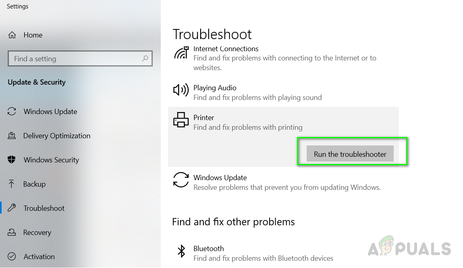Click the Home icon in sidebar
Screen dimensions: 463x268
click(12, 35)
